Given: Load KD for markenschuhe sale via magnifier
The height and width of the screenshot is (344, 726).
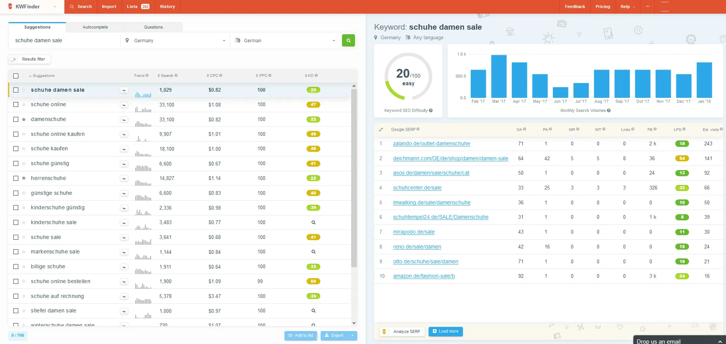Looking at the screenshot, I should click(x=313, y=252).
